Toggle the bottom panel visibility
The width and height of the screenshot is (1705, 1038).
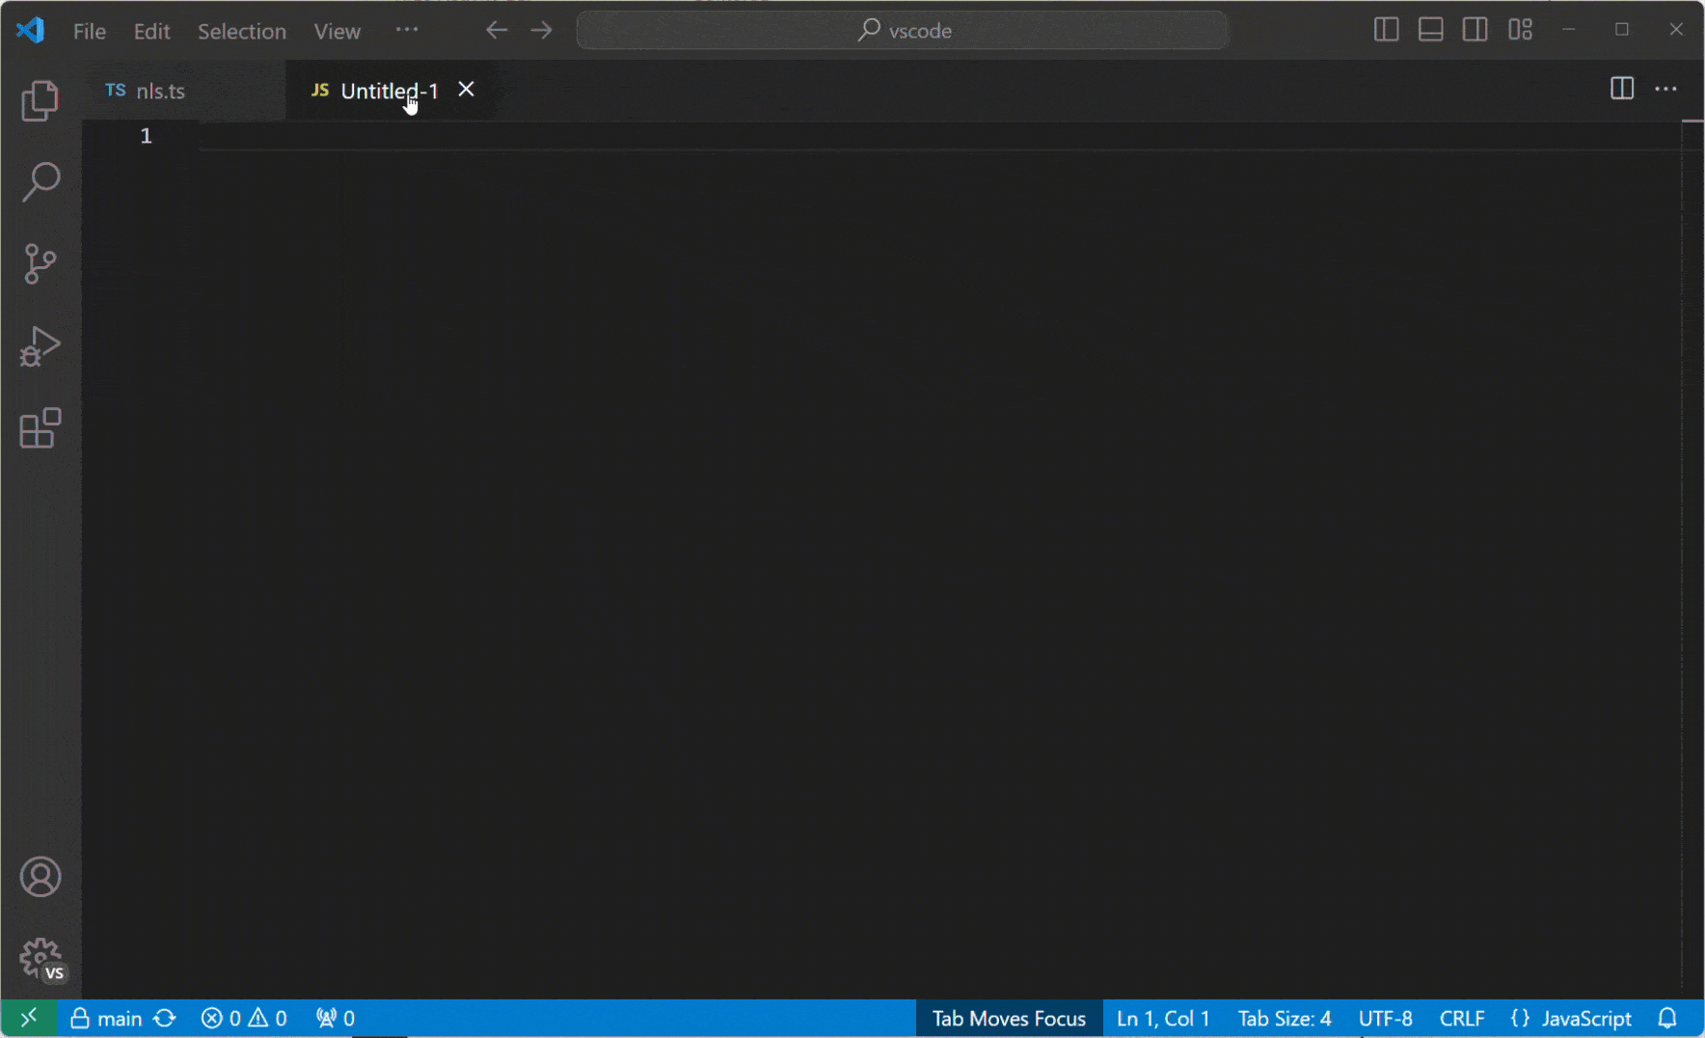(1430, 29)
